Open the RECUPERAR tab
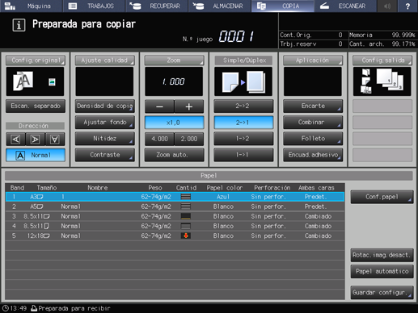The image size is (418, 313). click(x=157, y=6)
